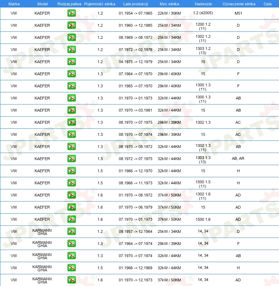Viewport: 279px width, 286px height.
Task: Select fuel icon for row 08.1970 -> 07.1974
Action: (71, 134)
